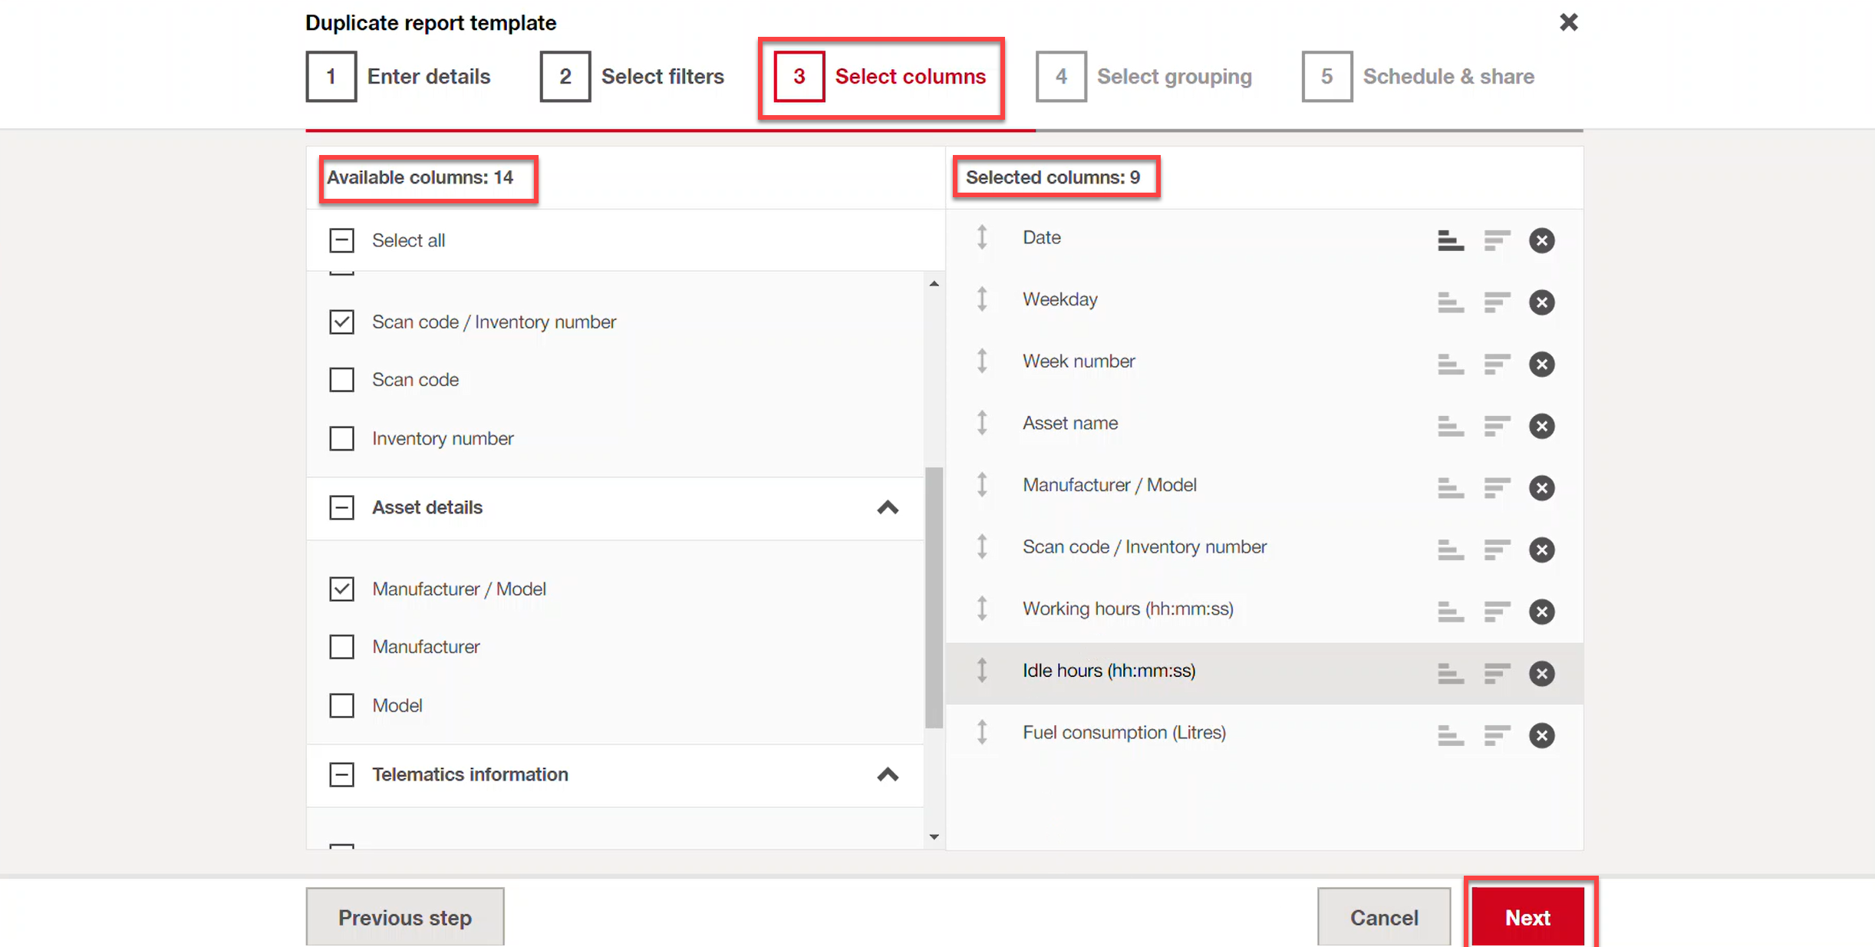Grab the reorder handle for Idle hours
This screenshot has width=1875, height=947.
(982, 671)
